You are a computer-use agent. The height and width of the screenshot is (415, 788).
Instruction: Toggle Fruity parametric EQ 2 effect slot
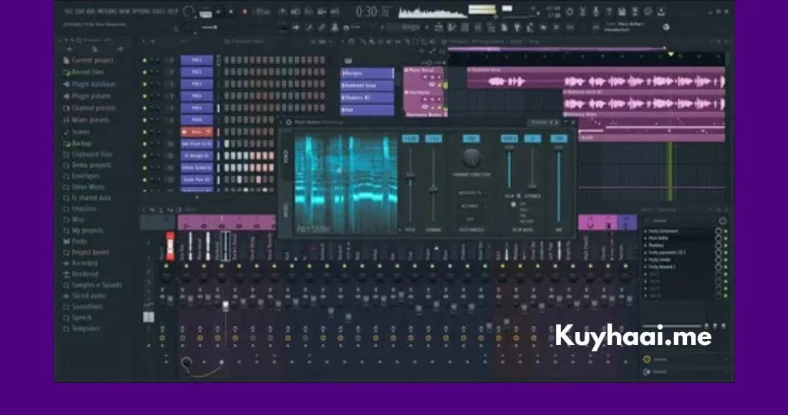coord(725,253)
